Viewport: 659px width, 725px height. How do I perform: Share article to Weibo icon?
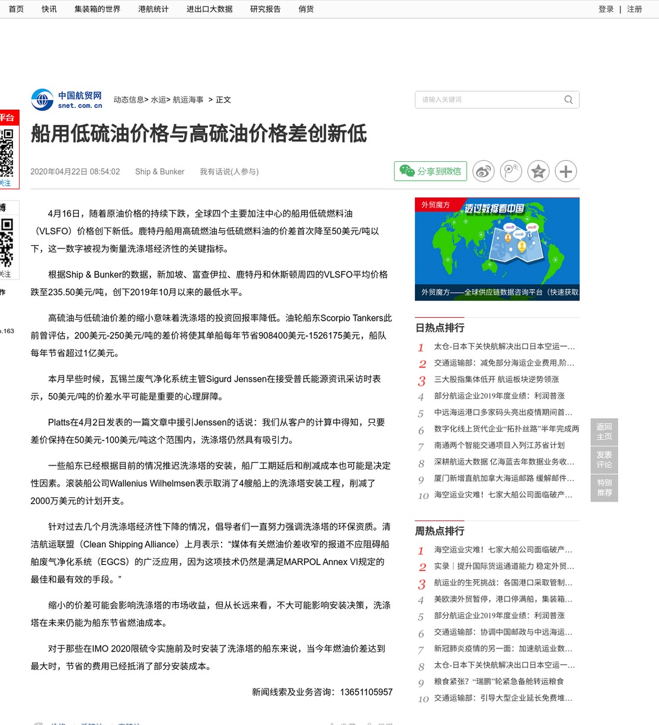click(484, 171)
